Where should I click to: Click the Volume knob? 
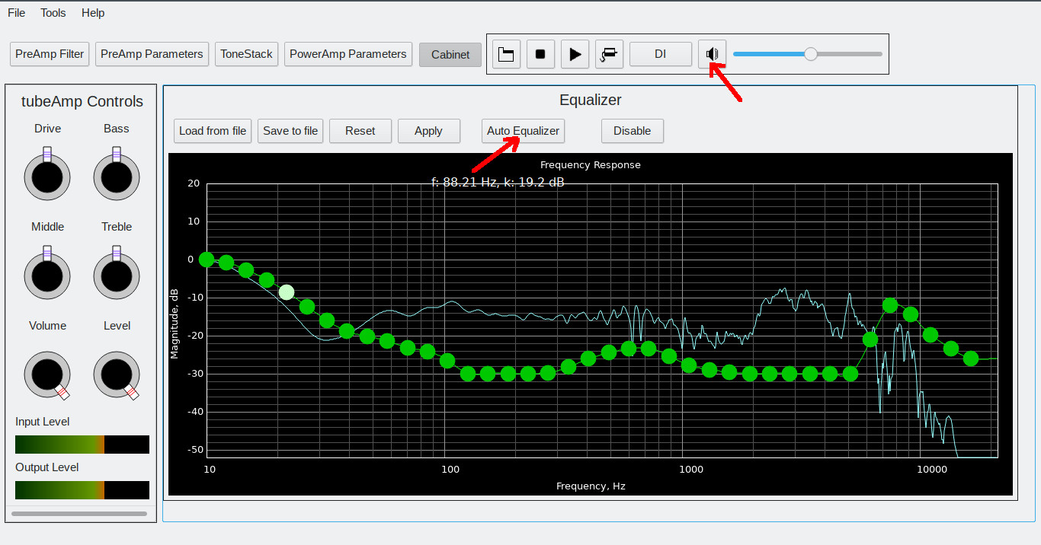47,374
